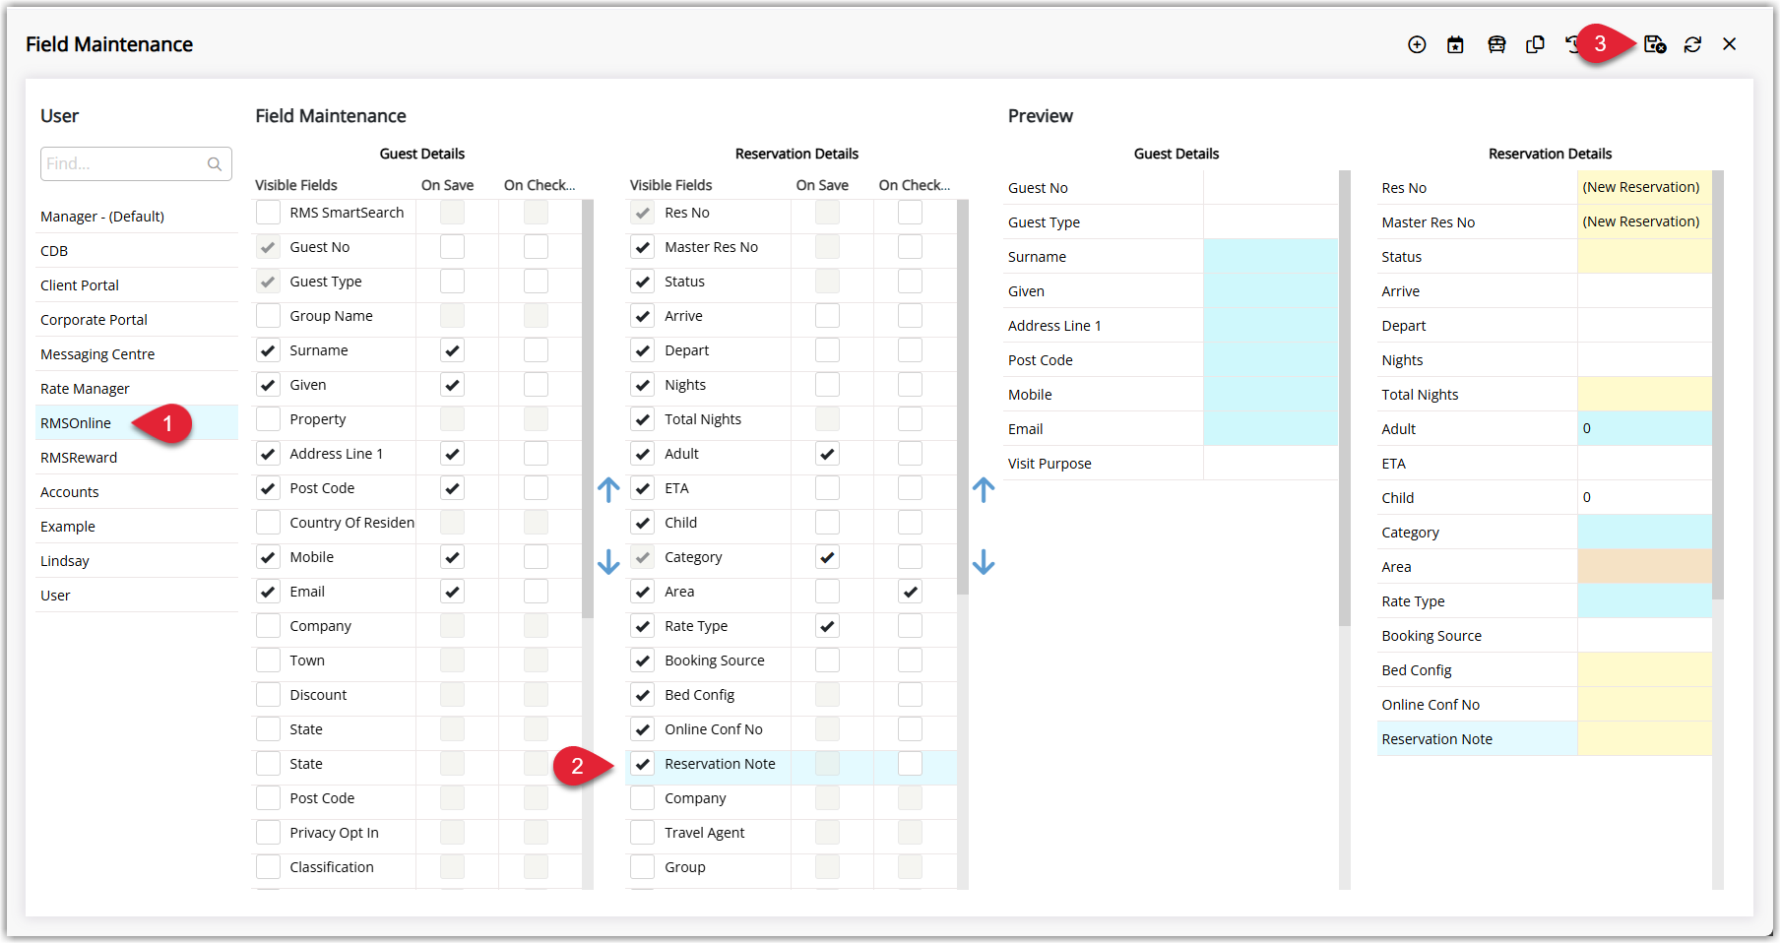The image size is (1781, 944).
Task: Select the CDB user
Action: pos(137,251)
